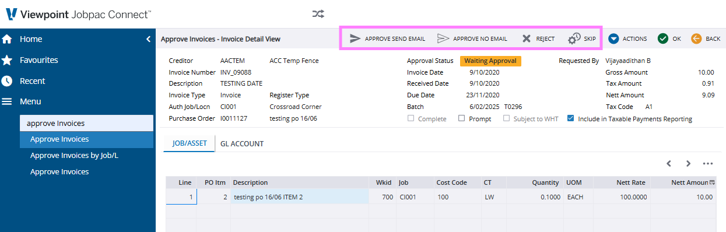
Task: Go to next record with right chevron
Action: (689, 164)
